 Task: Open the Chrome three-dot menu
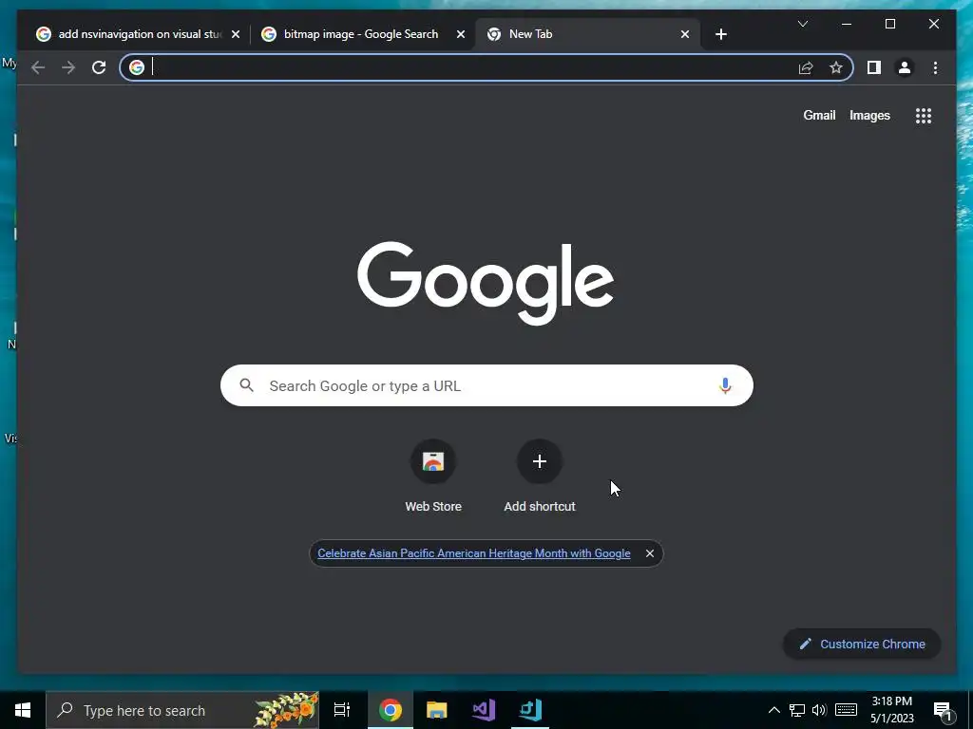pos(935,67)
